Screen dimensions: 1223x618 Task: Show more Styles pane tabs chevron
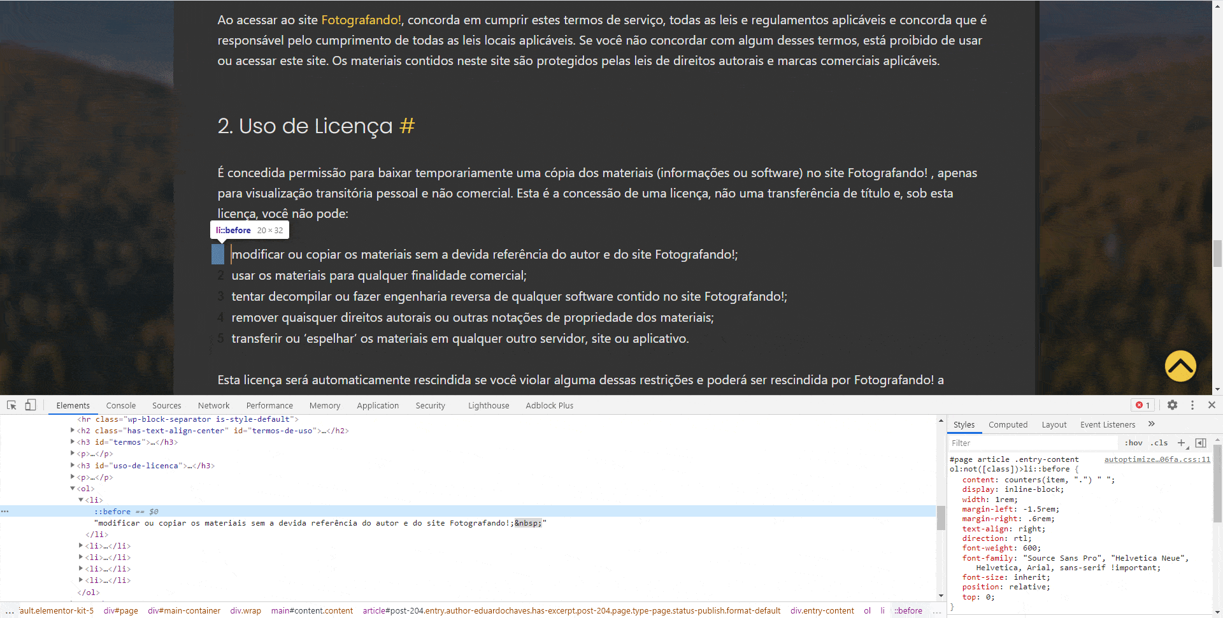coord(1152,424)
